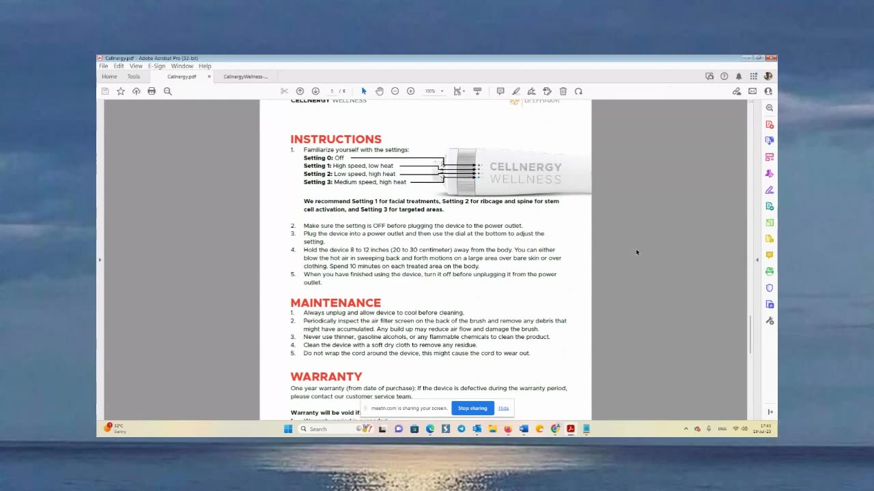This screenshot has width=874, height=491.
Task: Open Firefox from the taskbar
Action: click(x=507, y=429)
